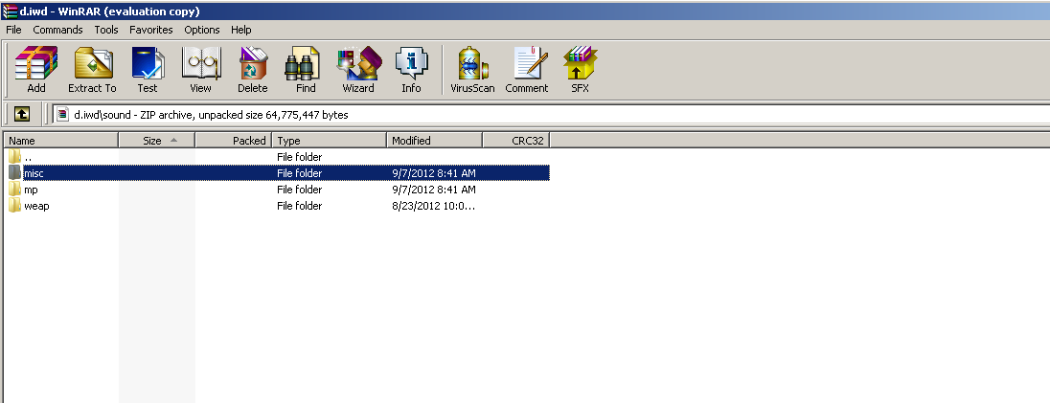Create SFX self-extracting archive
This screenshot has width=1050, height=403.
(x=580, y=70)
